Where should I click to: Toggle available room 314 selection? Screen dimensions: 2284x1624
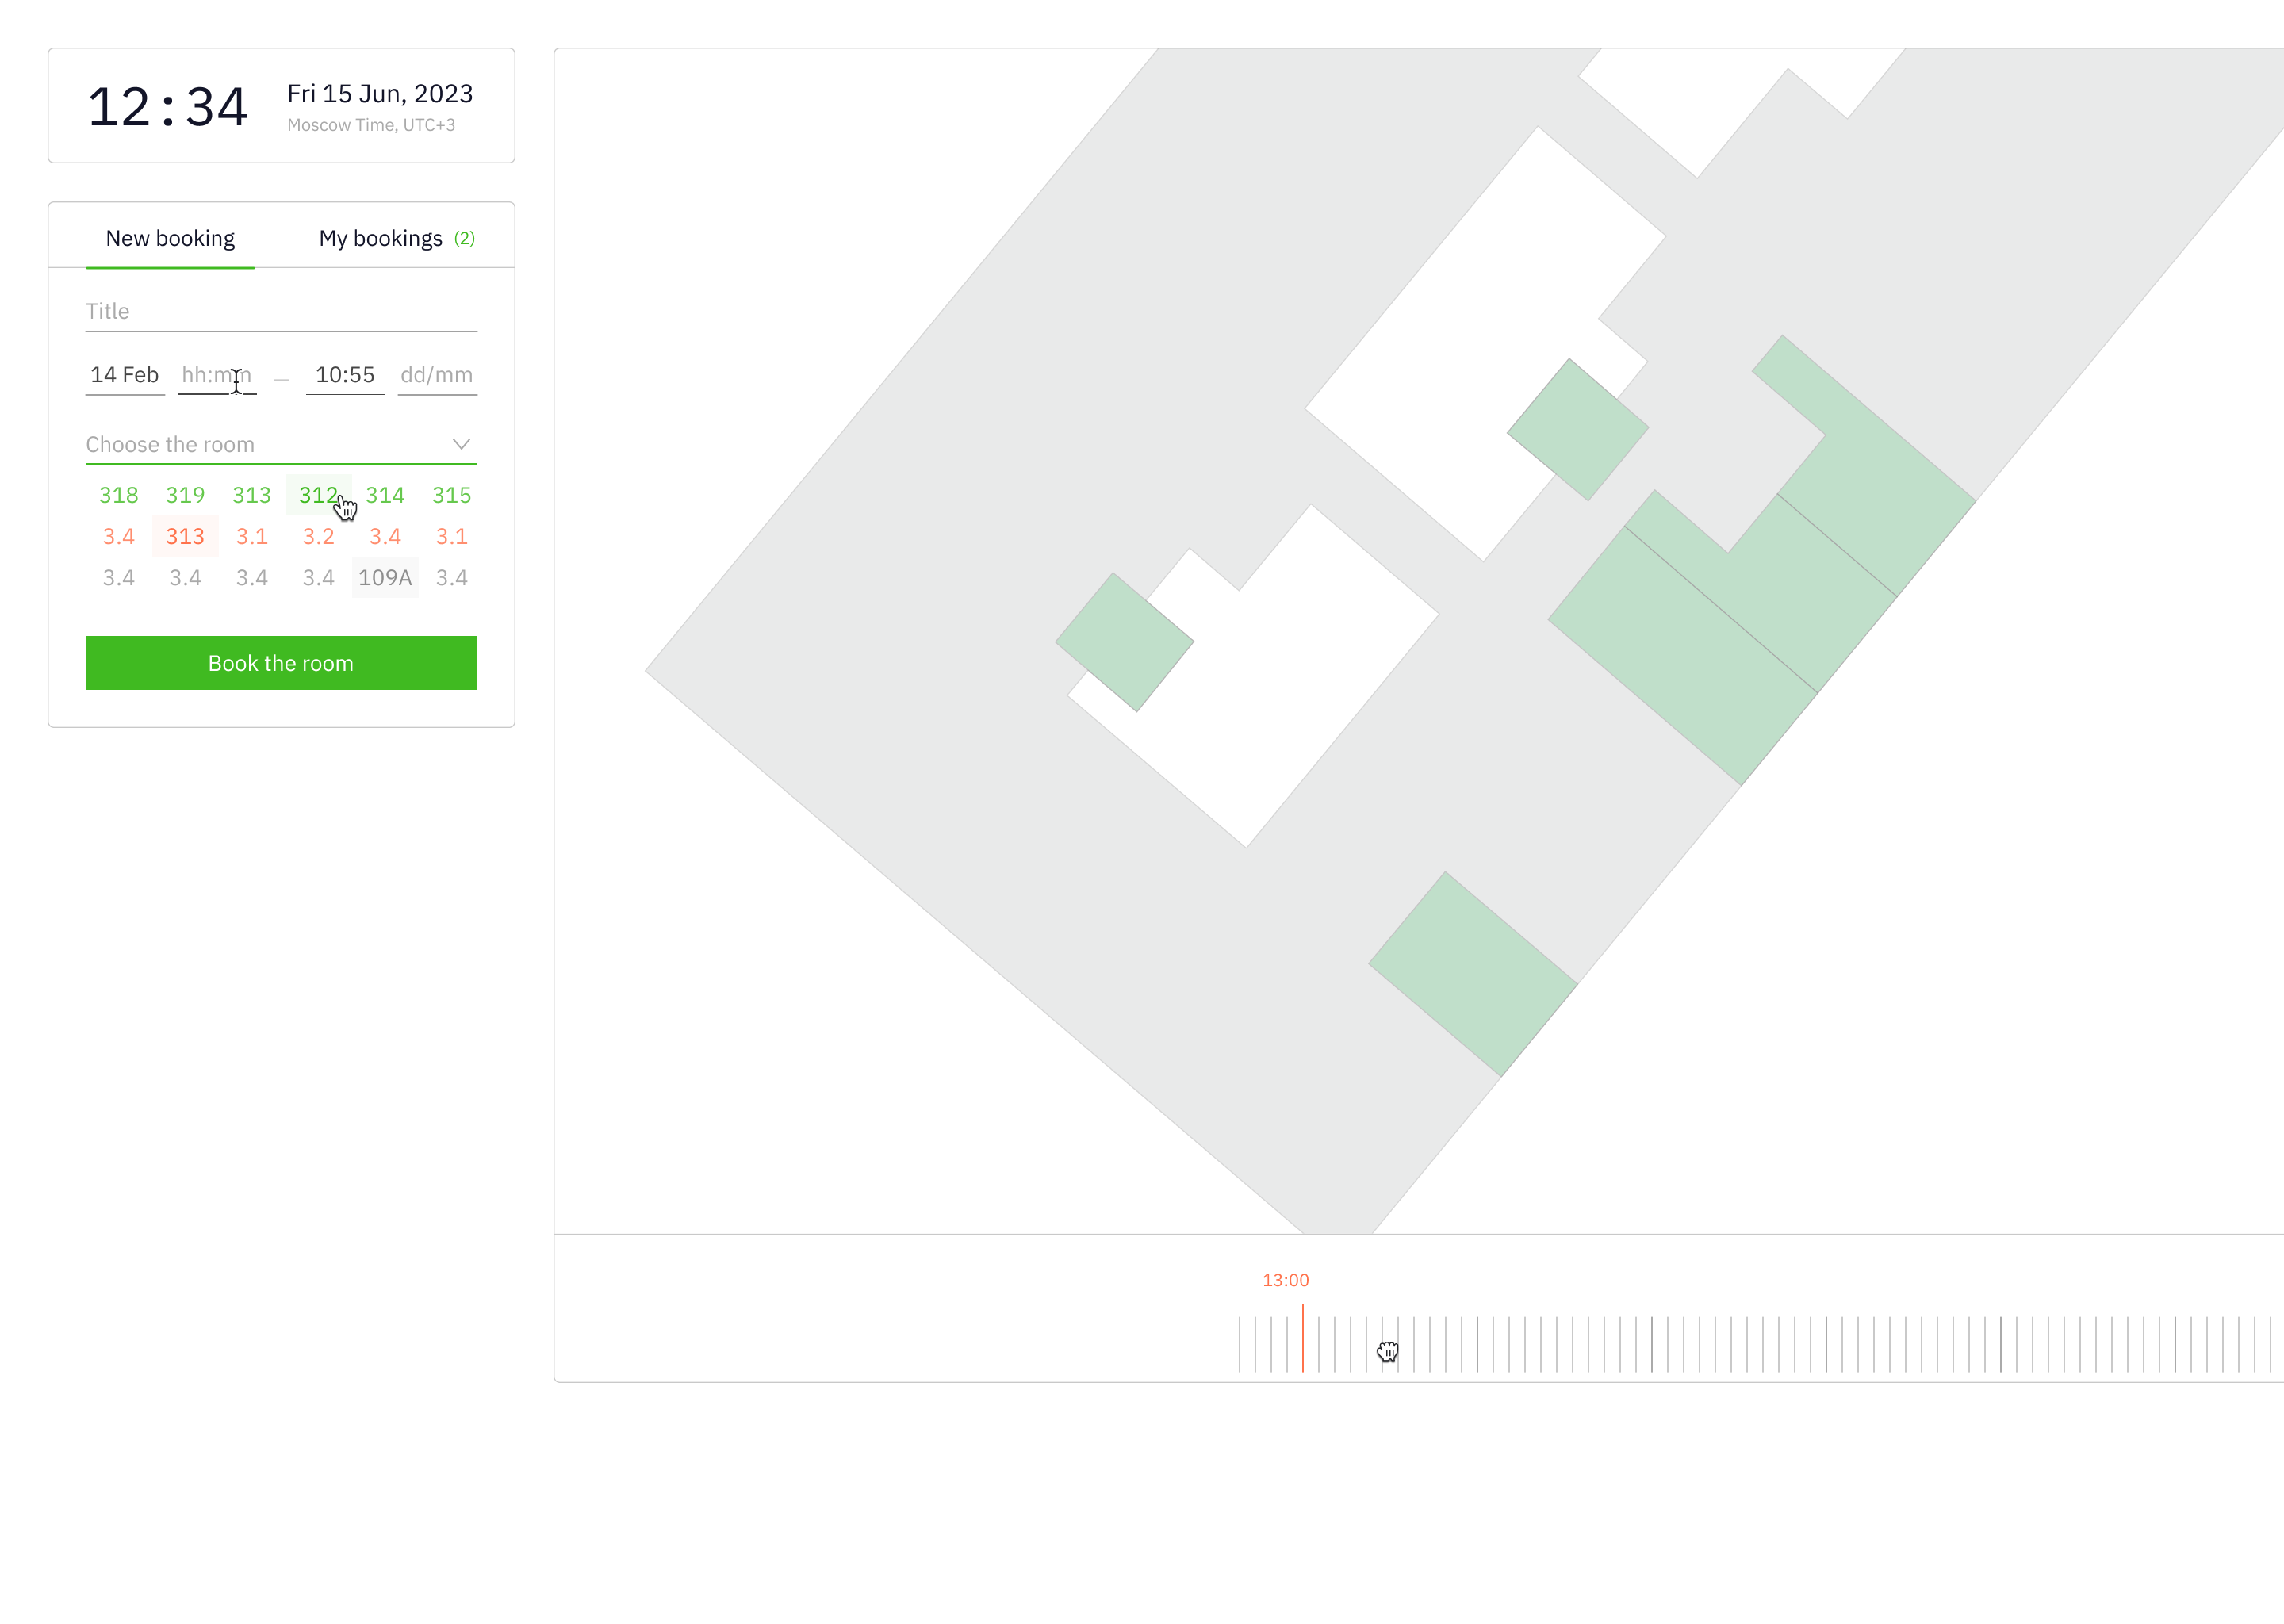(385, 494)
